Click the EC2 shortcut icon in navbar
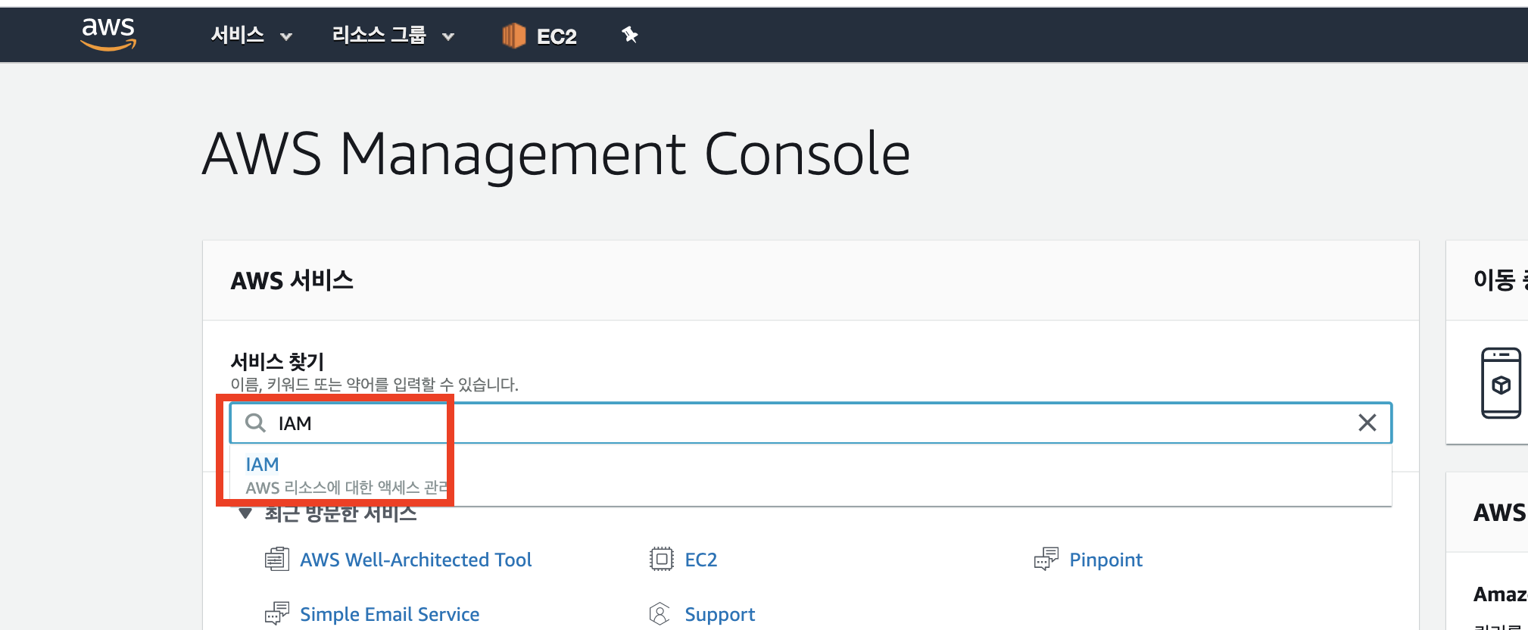Viewport: 1528px width, 630px height. 513,36
